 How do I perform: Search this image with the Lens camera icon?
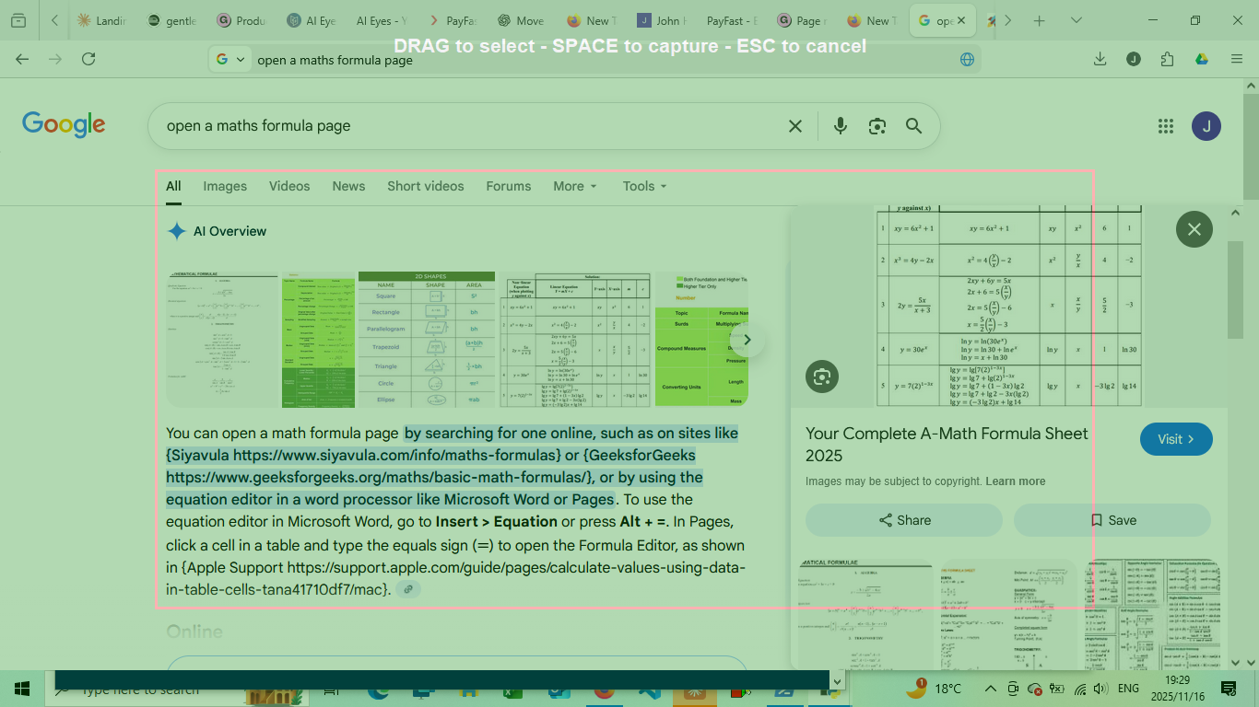pos(821,377)
